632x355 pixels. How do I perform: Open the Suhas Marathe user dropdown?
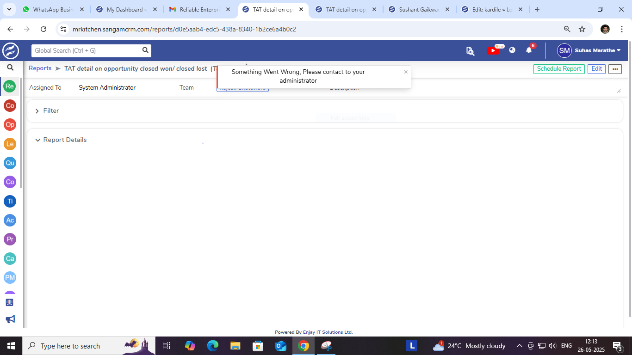pyautogui.click(x=598, y=50)
